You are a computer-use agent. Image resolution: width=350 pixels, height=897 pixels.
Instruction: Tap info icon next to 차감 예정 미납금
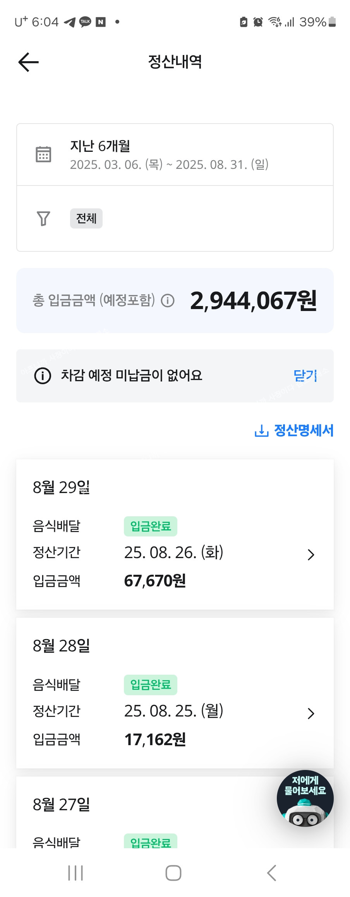[x=43, y=375]
